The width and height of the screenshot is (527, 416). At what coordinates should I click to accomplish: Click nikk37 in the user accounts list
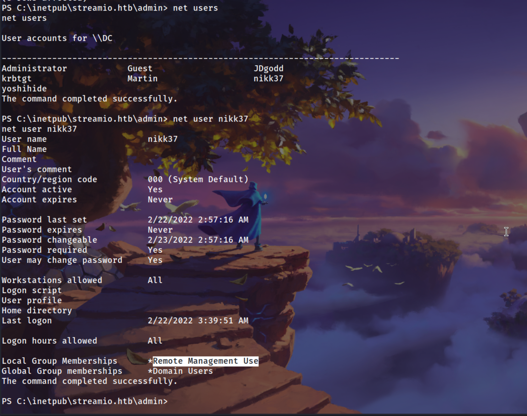click(268, 79)
